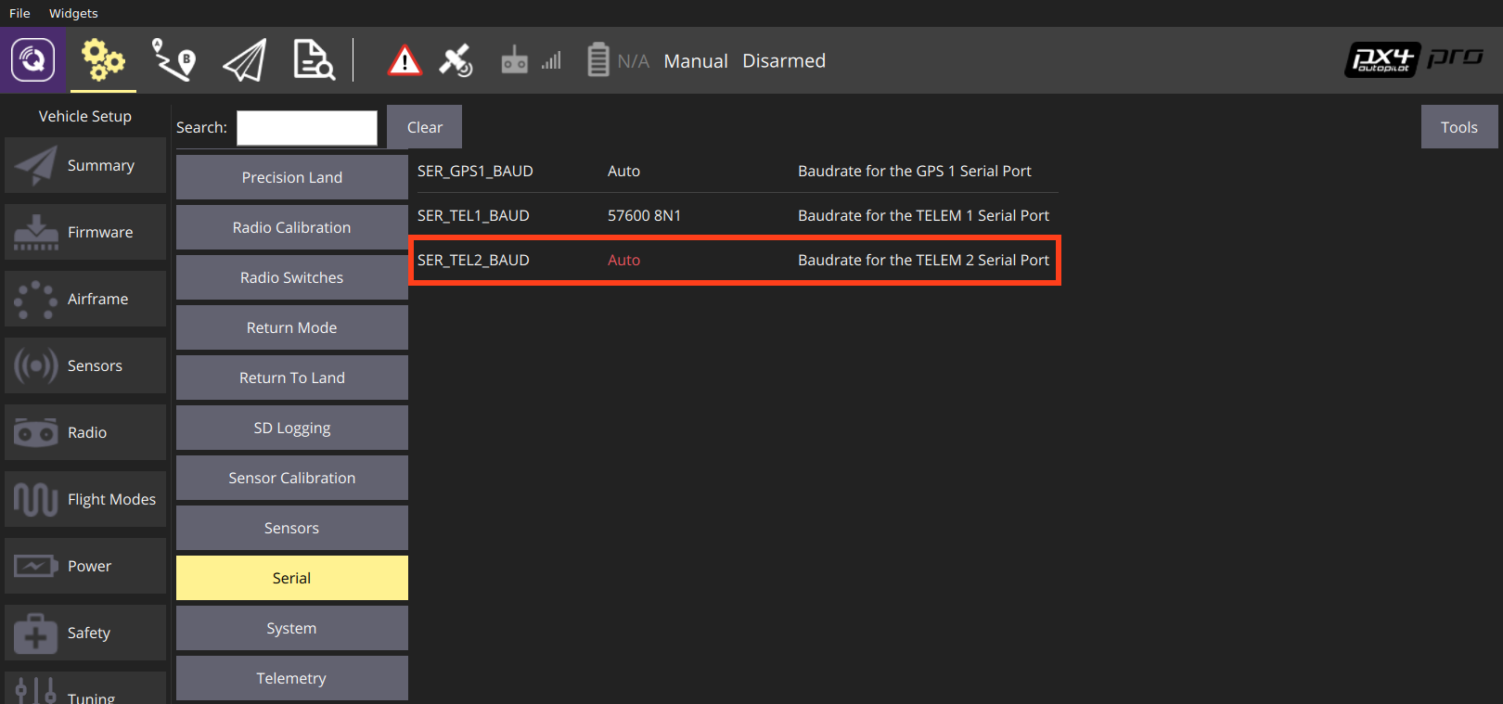
Task: Check the GPS satellite status icon
Action: click(x=456, y=61)
